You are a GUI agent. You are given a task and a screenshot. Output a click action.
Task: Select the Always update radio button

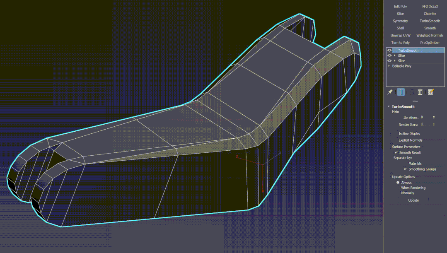pyautogui.click(x=398, y=183)
